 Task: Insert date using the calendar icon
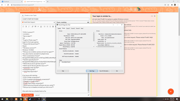coord(53,27)
